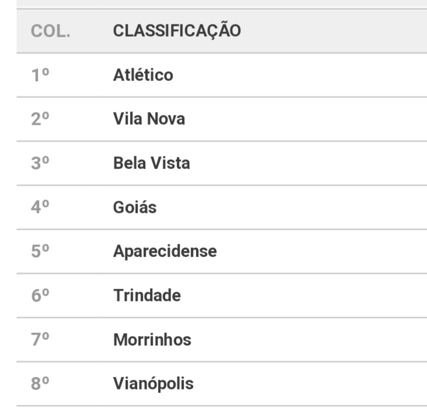Select the 2º position cell
The height and width of the screenshot is (411, 427).
(40, 119)
